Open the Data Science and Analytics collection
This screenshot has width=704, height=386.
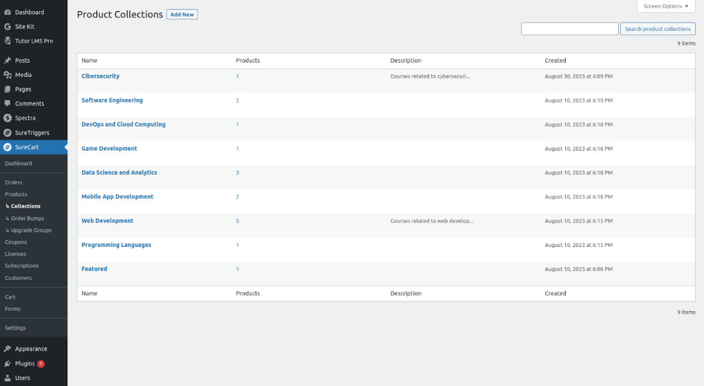(119, 173)
